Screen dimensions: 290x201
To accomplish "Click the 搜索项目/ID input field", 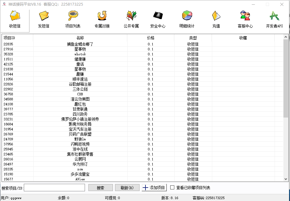I will pyautogui.click(x=55, y=188).
